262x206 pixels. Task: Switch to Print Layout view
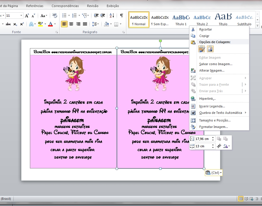(x=241, y=199)
